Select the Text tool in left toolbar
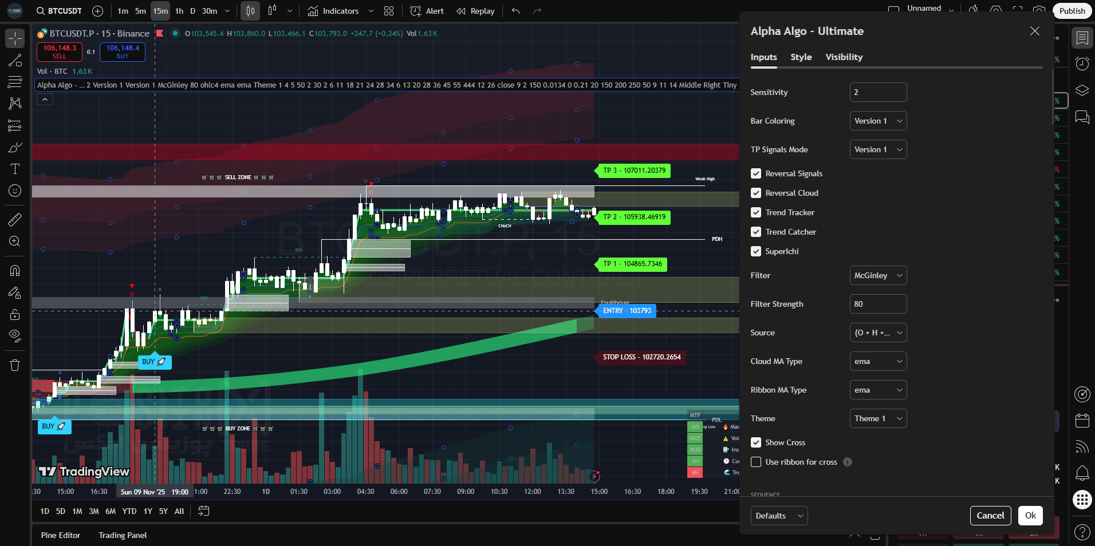 click(15, 169)
